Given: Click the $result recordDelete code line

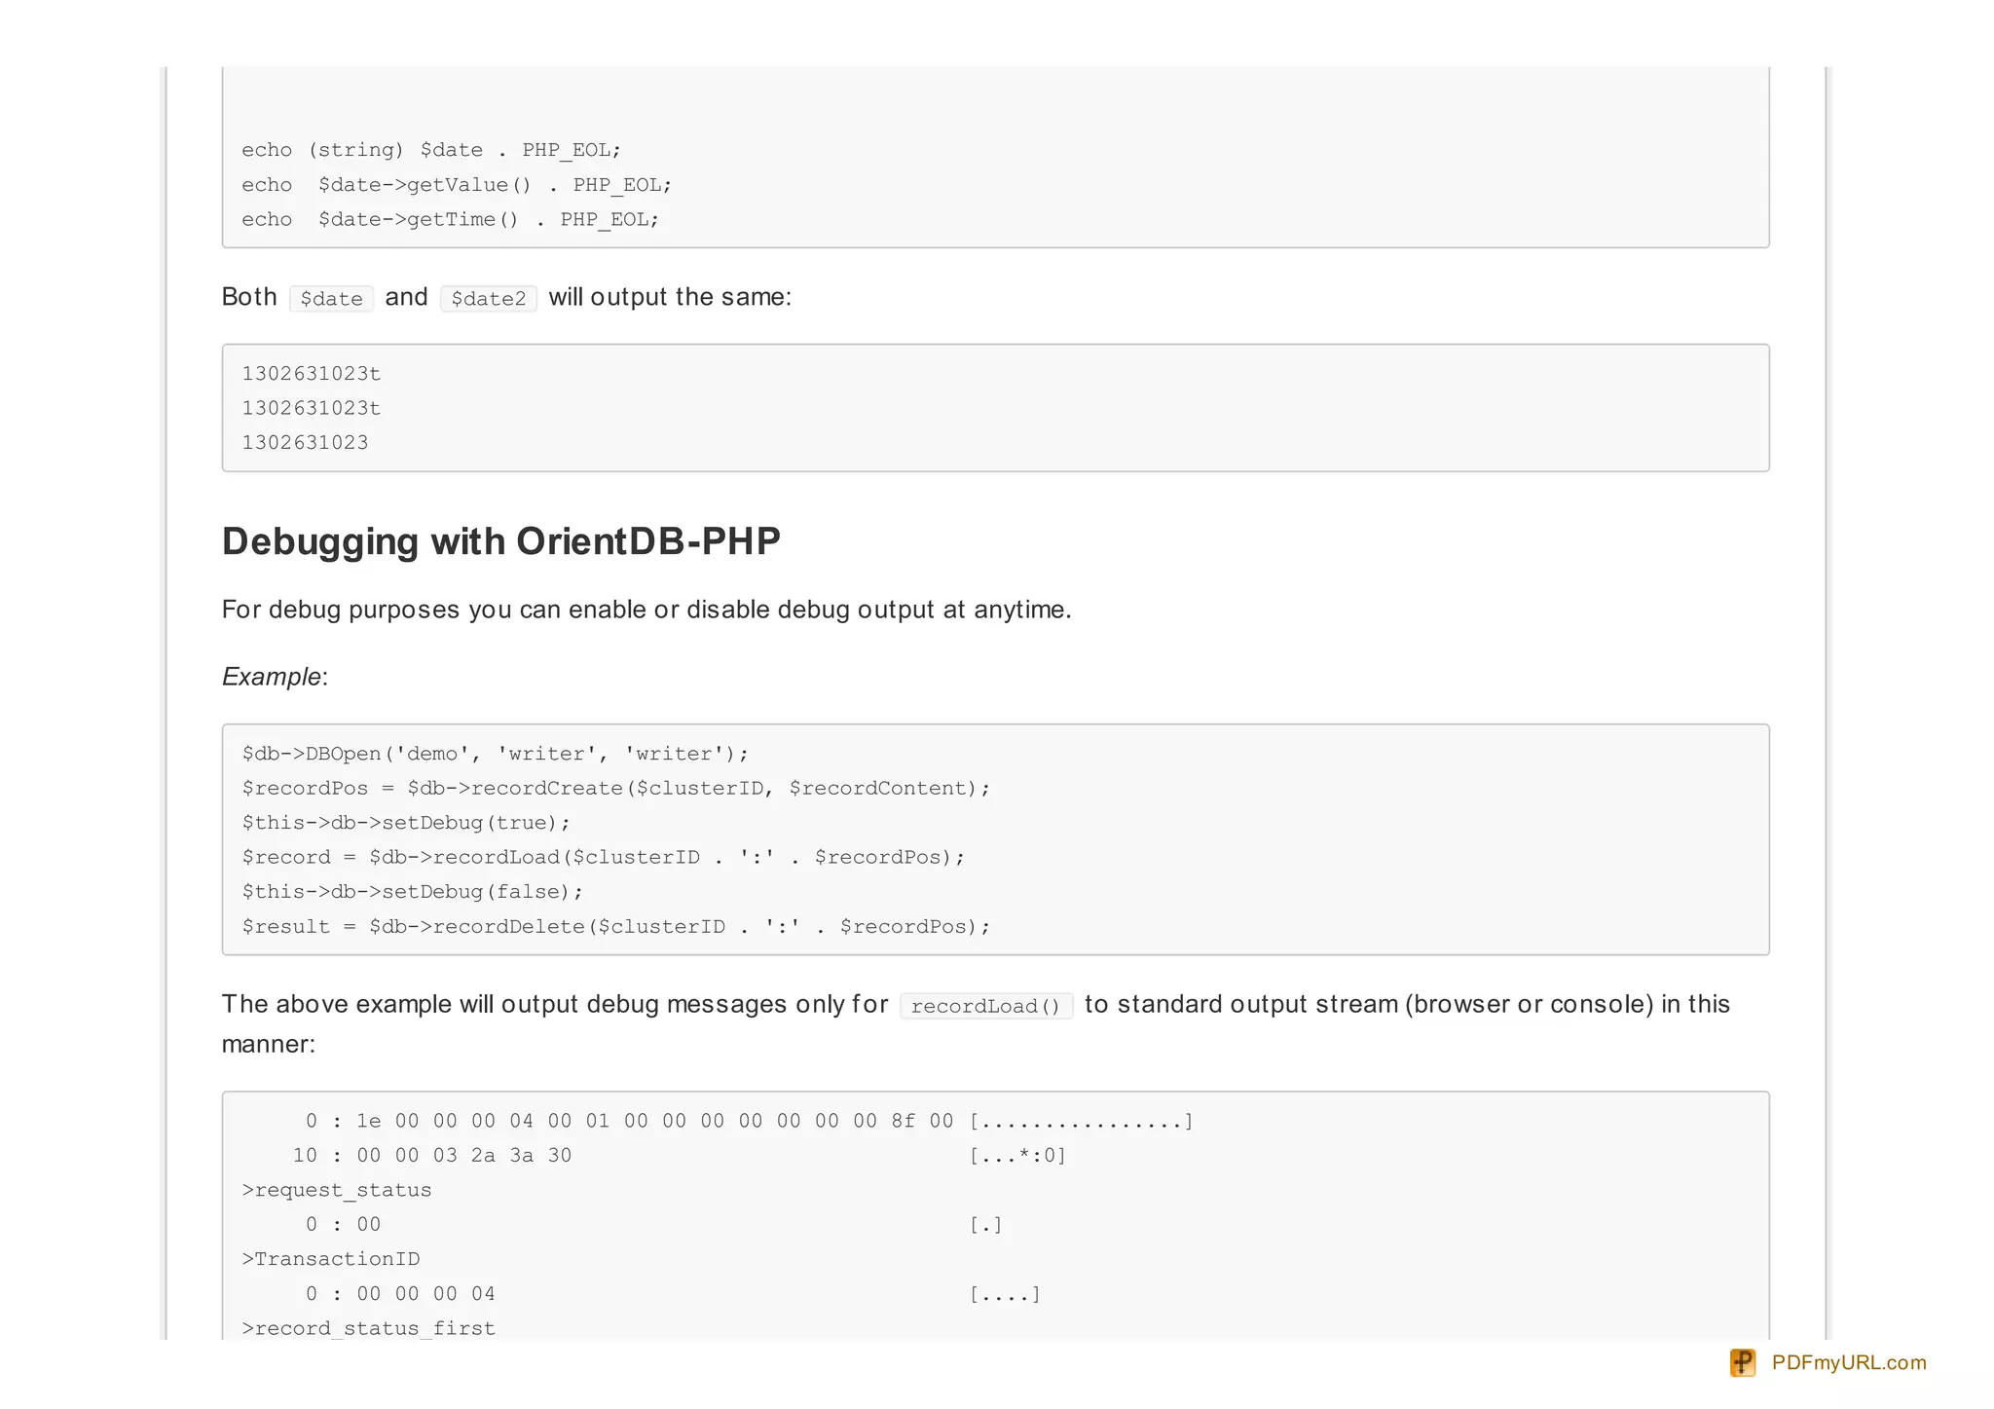Looking at the screenshot, I should [x=615, y=927].
